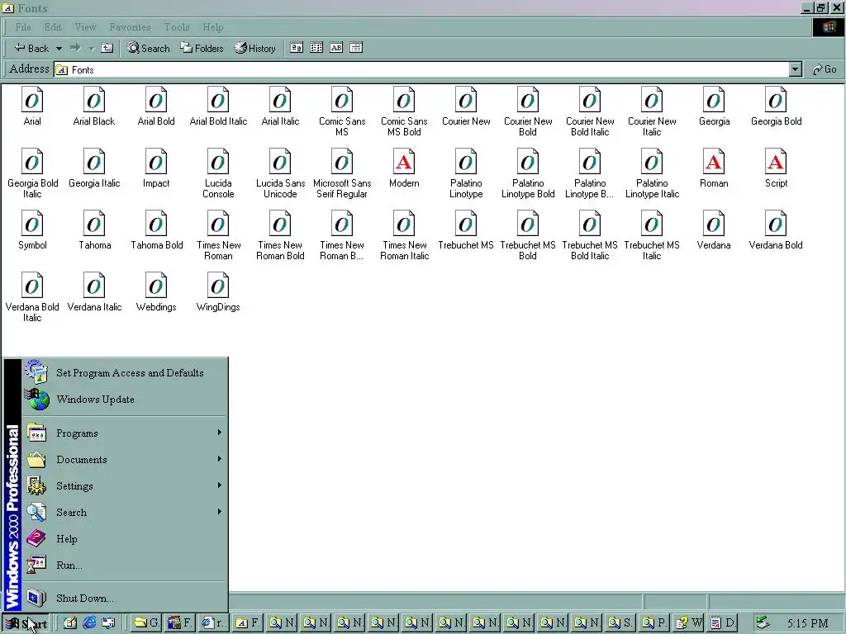Toggle the Folders pane button
Image resolution: width=846 pixels, height=634 pixels.
(202, 48)
